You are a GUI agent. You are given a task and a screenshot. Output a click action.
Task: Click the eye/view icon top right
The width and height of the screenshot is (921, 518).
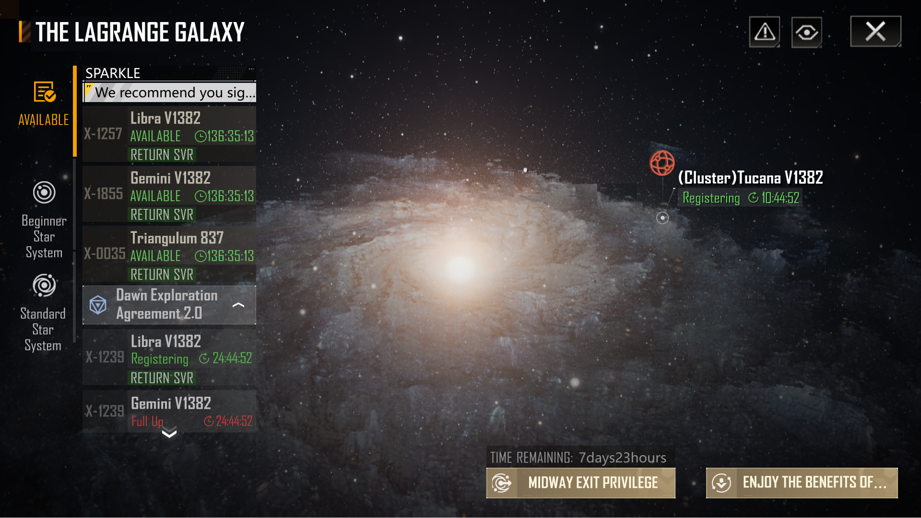806,32
